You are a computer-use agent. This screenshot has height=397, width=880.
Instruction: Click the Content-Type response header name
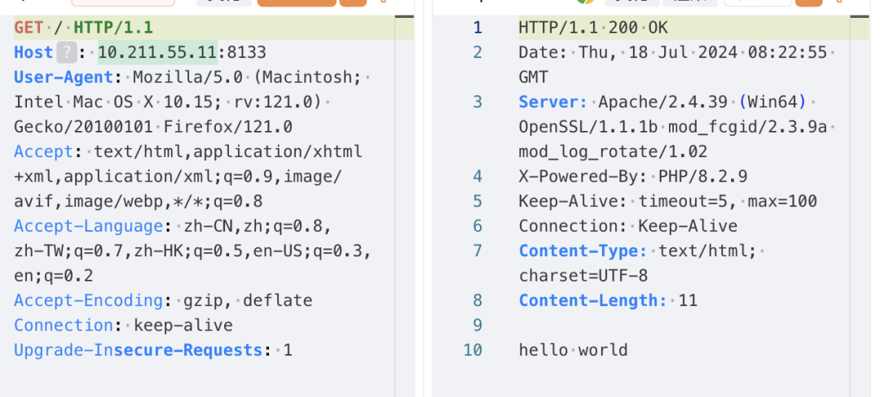click(583, 251)
